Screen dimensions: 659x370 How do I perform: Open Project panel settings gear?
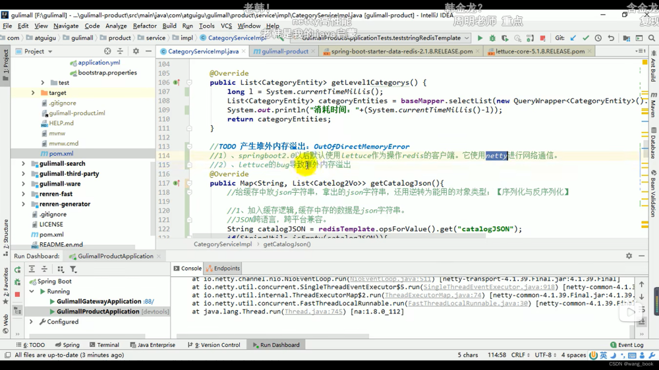(136, 51)
